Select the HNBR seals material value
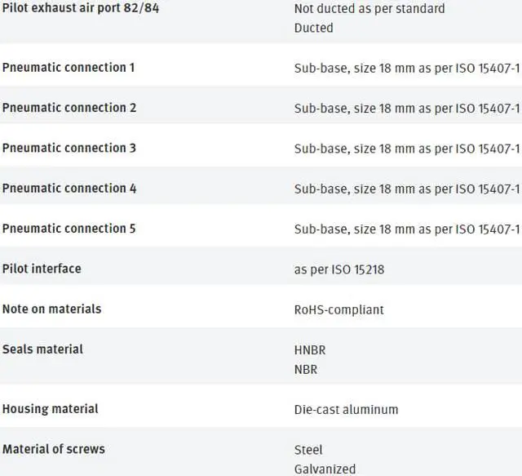Image resolution: width=522 pixels, height=476 pixels. (x=310, y=349)
